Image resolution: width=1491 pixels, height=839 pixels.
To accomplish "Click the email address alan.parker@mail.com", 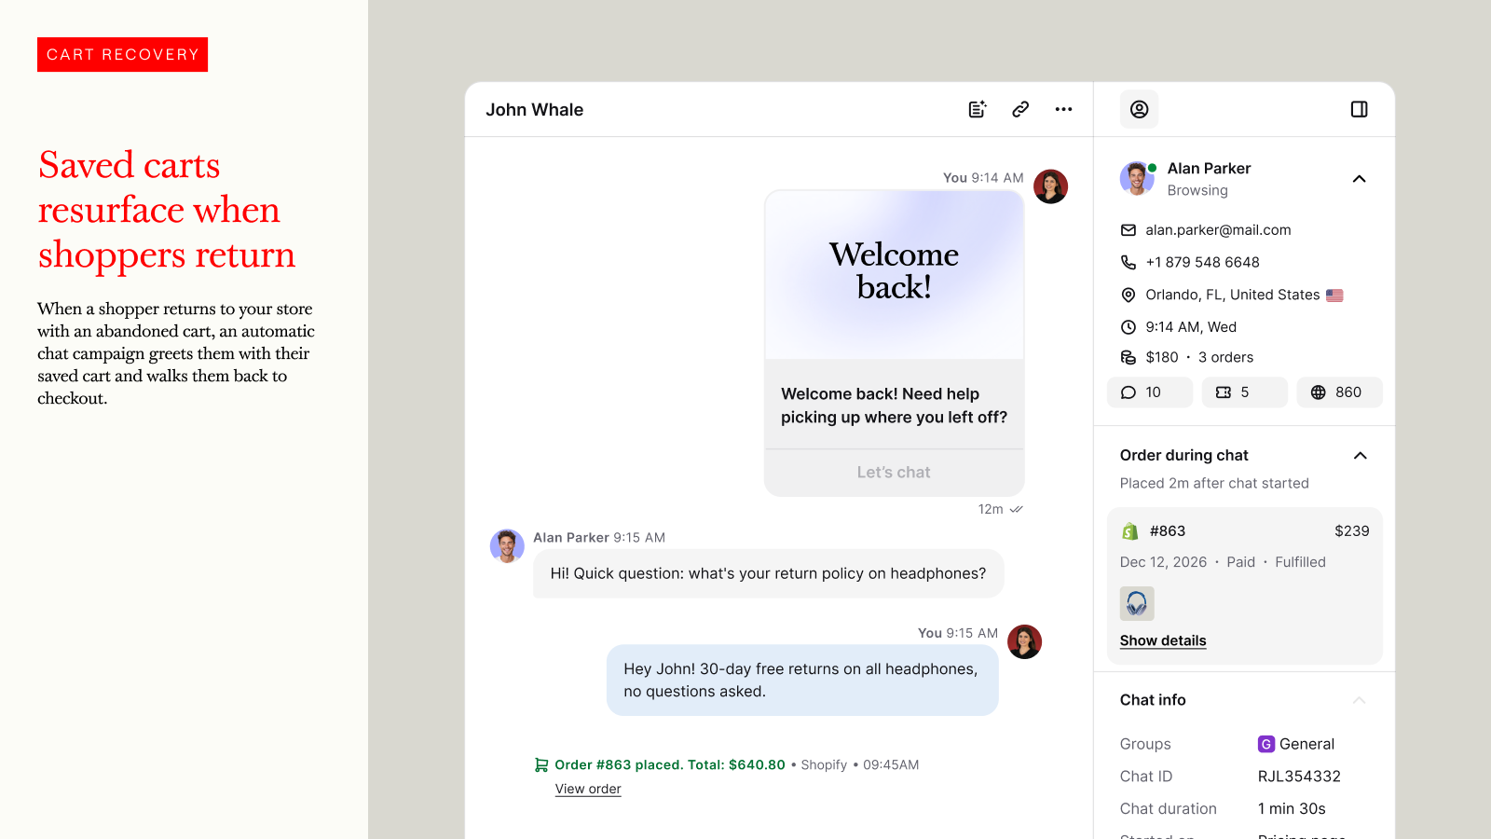I will click(1218, 230).
